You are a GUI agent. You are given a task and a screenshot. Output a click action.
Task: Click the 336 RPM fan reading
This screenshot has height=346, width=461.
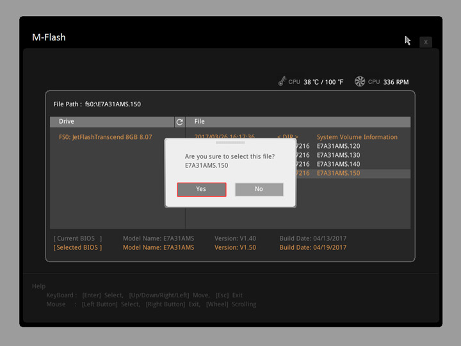[396, 82]
